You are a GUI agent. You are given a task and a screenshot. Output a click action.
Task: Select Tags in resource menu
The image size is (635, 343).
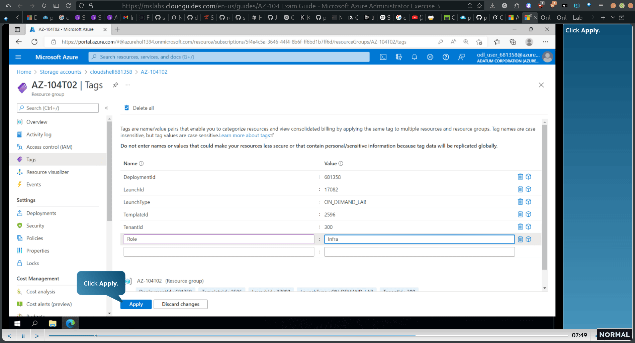[31, 159]
